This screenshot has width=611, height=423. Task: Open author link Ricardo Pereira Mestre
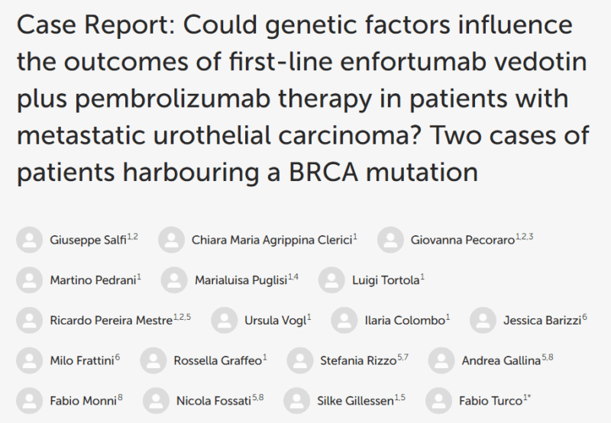111,320
